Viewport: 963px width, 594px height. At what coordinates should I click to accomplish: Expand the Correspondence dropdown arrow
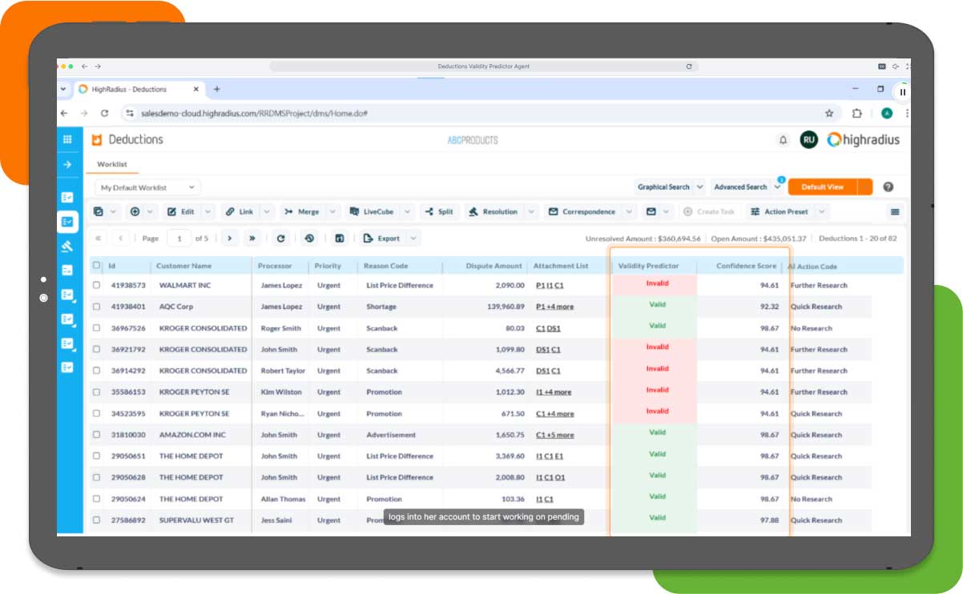(628, 212)
